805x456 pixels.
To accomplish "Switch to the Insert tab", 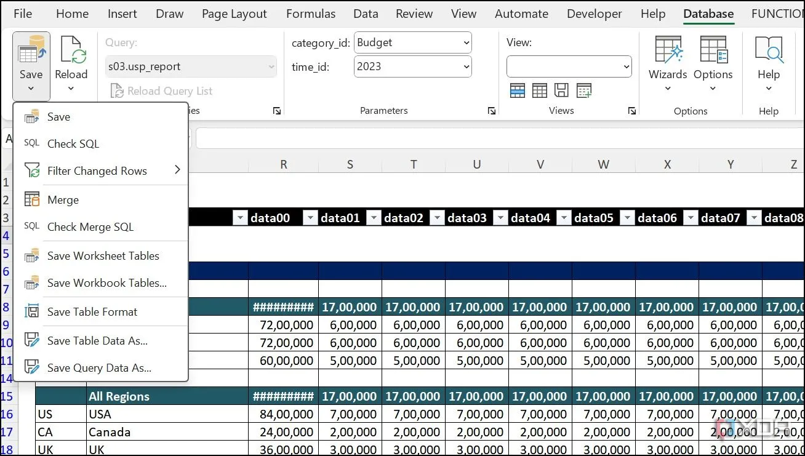I will point(122,14).
